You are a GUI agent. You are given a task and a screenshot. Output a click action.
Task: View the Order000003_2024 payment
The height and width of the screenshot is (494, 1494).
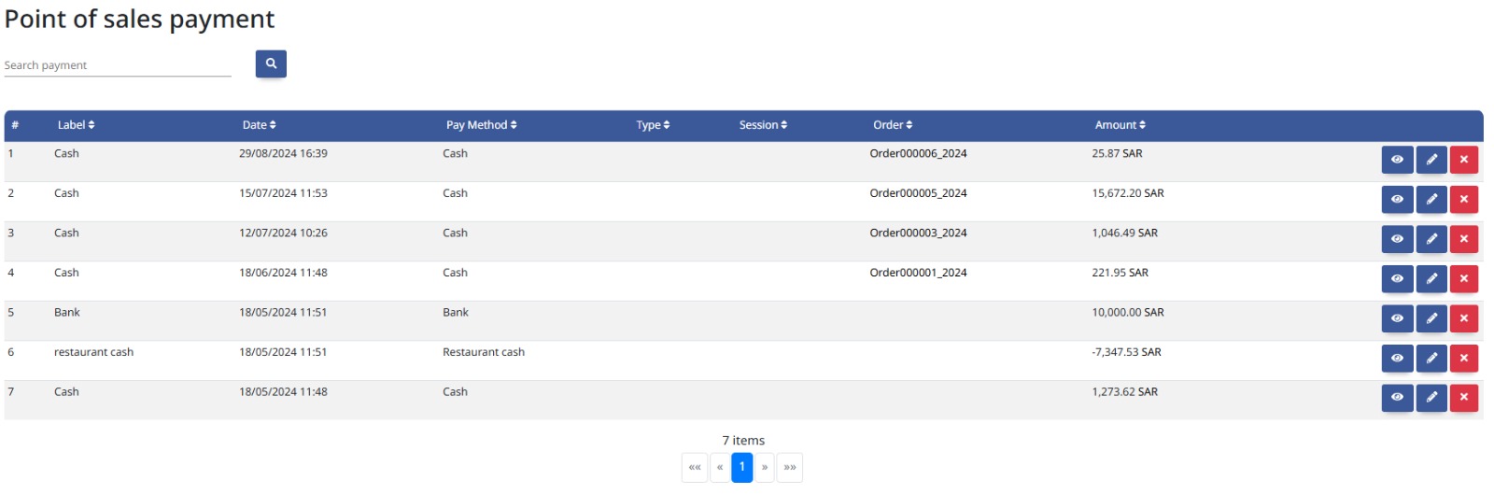click(1397, 239)
